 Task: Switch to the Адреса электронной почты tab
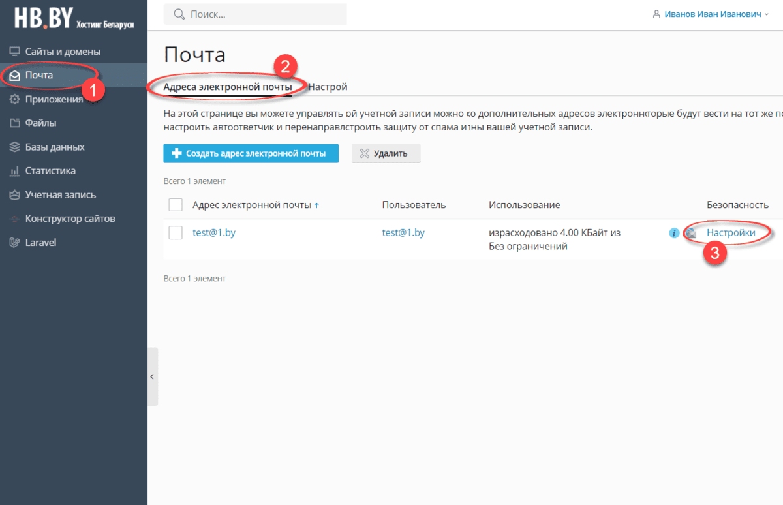pos(227,87)
